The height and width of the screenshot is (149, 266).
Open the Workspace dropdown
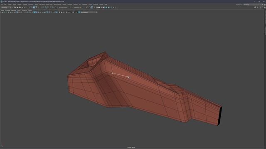254,5
